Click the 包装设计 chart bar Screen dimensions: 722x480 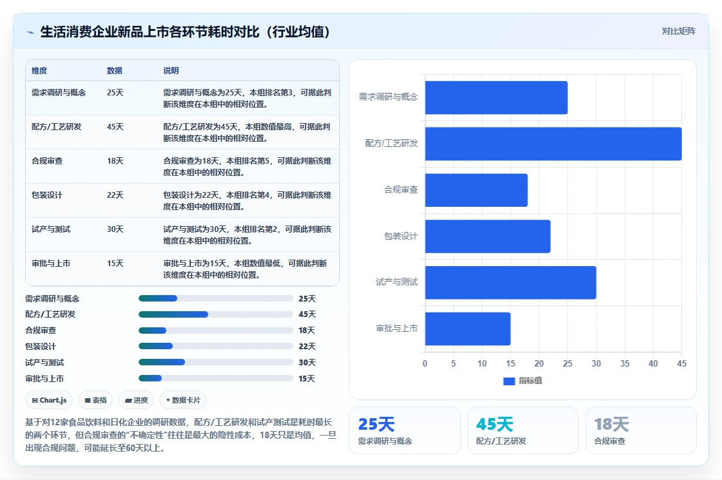[x=487, y=236]
